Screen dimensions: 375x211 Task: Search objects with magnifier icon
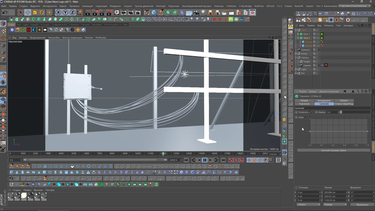pos(358,25)
